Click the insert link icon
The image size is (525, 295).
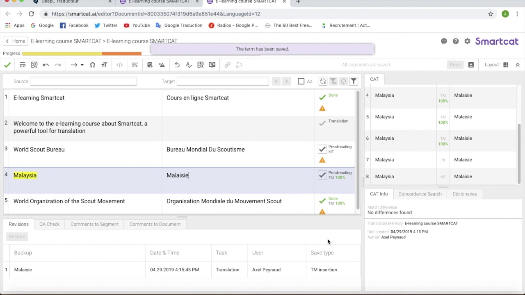[x=228, y=65]
